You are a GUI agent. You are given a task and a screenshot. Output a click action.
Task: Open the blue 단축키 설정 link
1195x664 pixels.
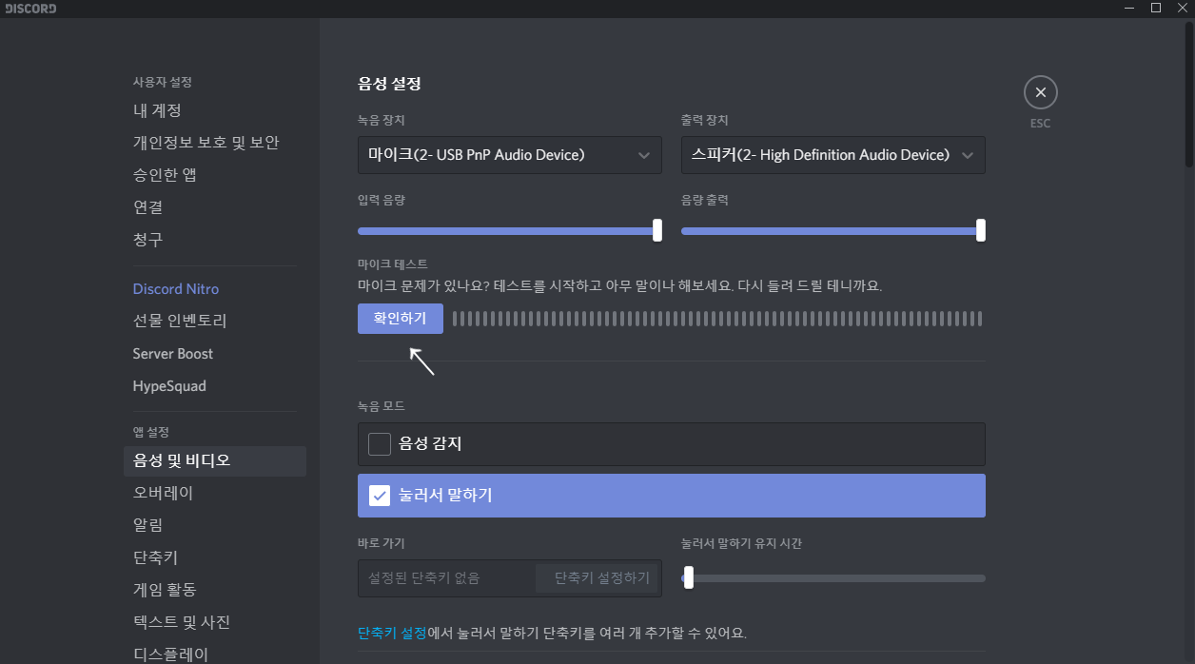point(392,633)
